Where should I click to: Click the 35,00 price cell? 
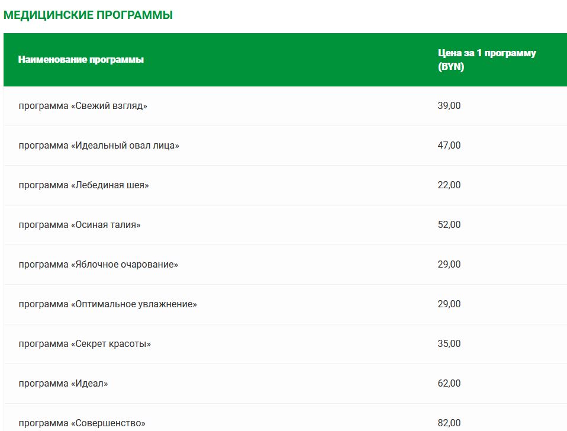449,344
